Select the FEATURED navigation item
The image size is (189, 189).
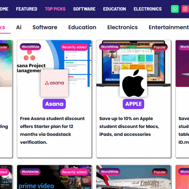(x=27, y=9)
